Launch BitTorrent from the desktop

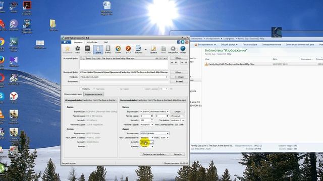tap(14, 25)
